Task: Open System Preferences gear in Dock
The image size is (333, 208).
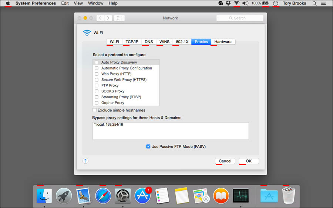Action: tap(122, 196)
